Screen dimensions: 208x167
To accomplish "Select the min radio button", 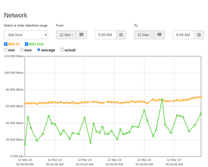I will (6, 50).
